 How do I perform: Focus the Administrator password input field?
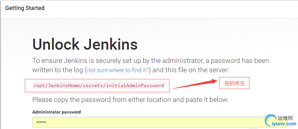(149, 122)
